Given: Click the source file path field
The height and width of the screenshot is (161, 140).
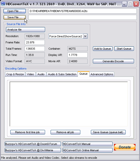Looking at the screenshot, I should coord(83,11).
